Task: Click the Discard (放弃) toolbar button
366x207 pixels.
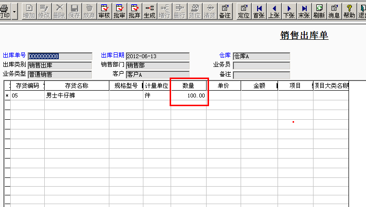Action: tap(89, 11)
